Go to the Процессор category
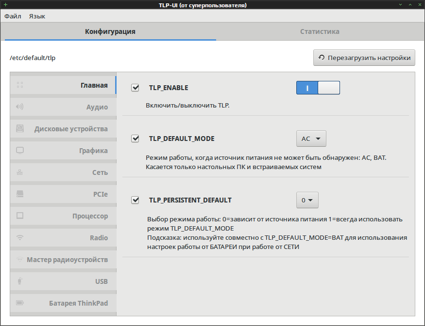Viewport: 425px width, 326px height. tap(63, 216)
